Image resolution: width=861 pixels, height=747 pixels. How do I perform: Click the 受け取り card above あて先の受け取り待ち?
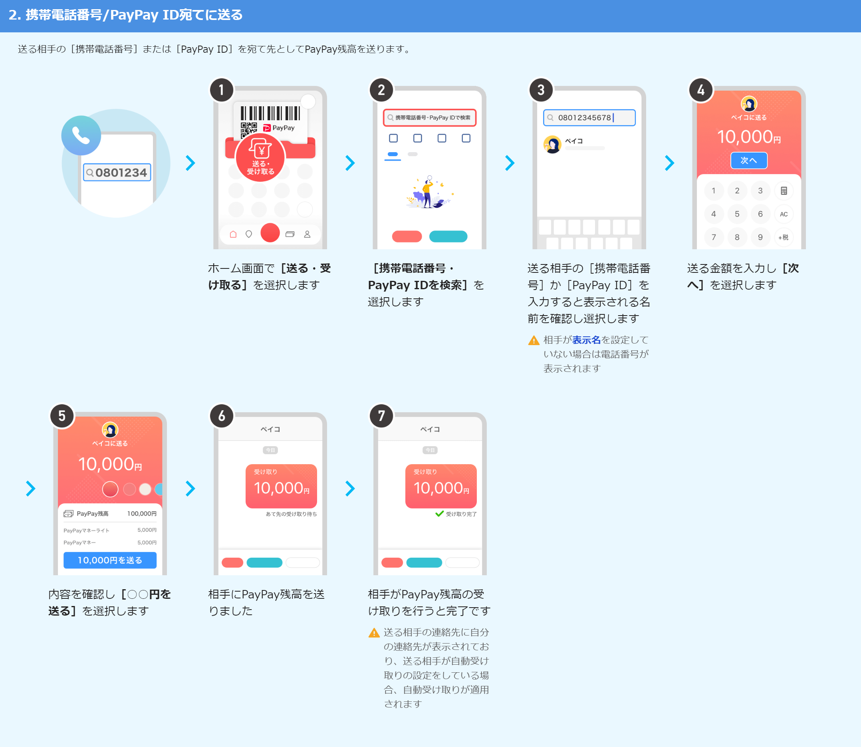pyautogui.click(x=281, y=486)
